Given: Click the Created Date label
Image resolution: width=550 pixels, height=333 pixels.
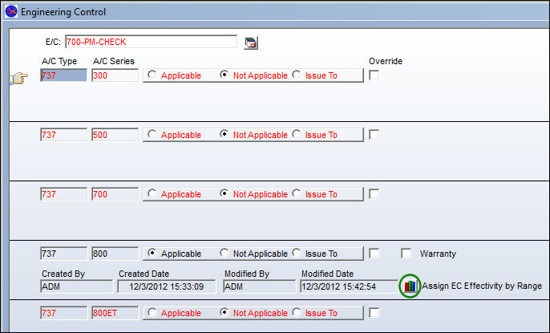Looking at the screenshot, I should click(x=144, y=274).
